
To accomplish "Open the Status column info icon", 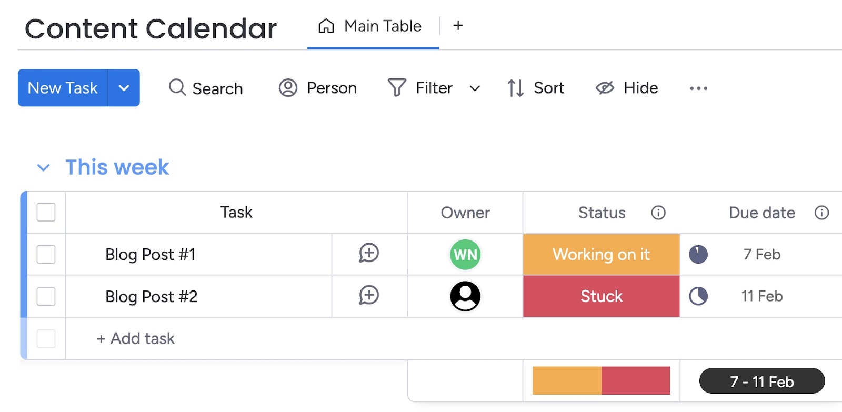I will 658,213.
